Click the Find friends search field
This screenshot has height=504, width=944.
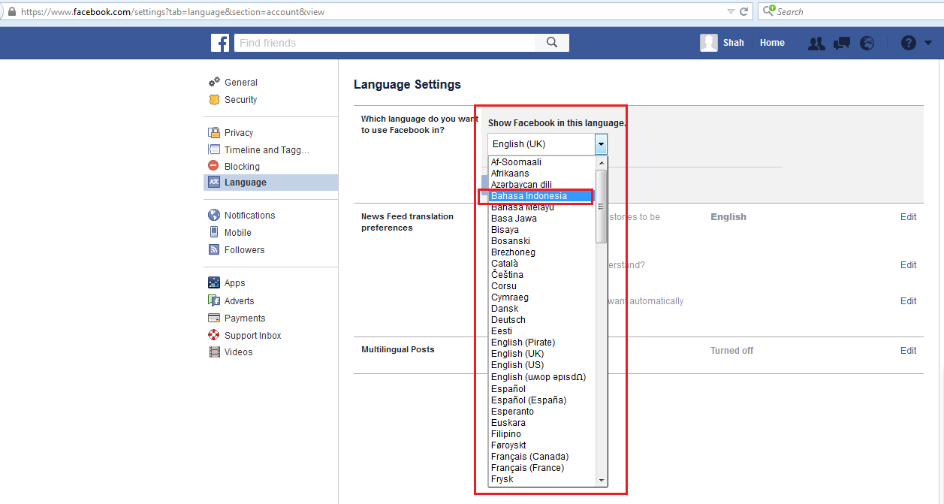coord(385,43)
